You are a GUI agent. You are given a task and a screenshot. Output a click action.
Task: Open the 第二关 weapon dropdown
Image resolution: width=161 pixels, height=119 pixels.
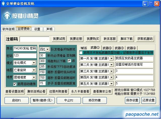click(x=96, y=65)
